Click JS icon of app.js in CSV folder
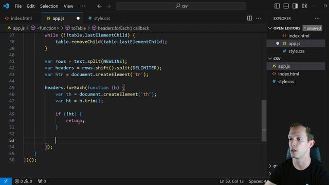Viewport: 329px width, 185px height. 274,66
